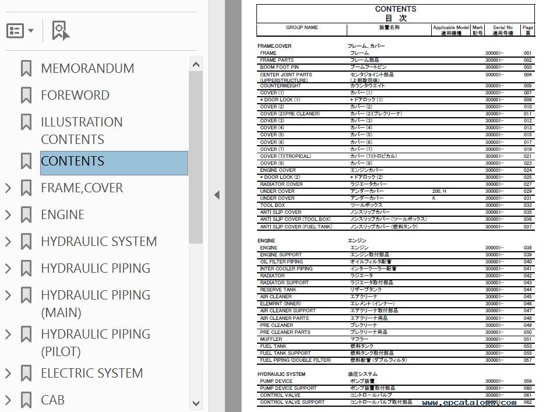
Task: Click the HYDRAULIC PIPING (MAIN) bookmark icon
Action: click(x=26, y=295)
